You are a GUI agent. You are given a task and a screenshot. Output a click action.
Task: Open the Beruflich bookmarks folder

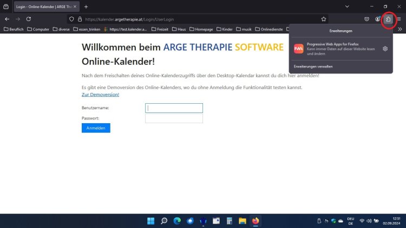click(x=14, y=29)
